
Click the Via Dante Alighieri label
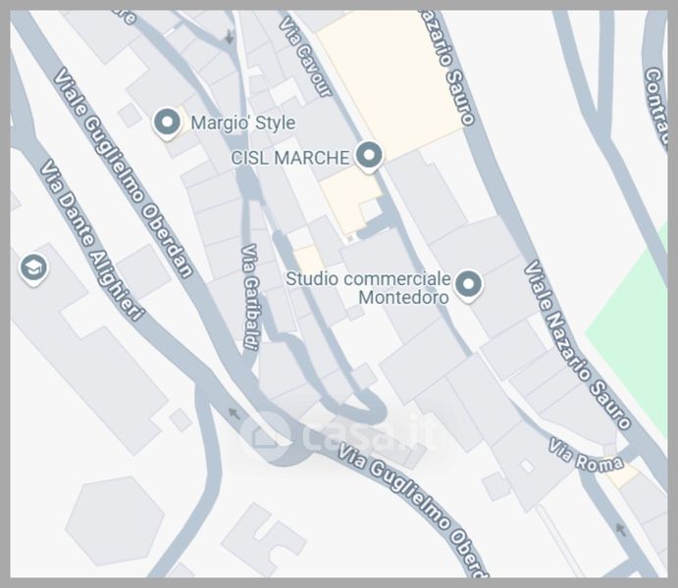(x=91, y=240)
